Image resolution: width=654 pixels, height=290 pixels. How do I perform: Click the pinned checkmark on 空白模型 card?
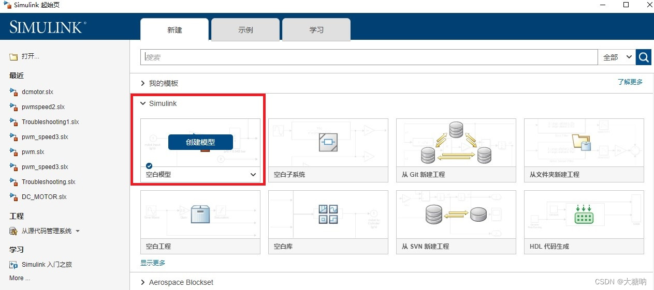[x=149, y=165]
